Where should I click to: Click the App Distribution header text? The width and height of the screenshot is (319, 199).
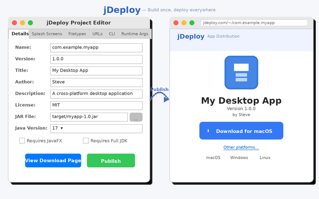(x=223, y=36)
